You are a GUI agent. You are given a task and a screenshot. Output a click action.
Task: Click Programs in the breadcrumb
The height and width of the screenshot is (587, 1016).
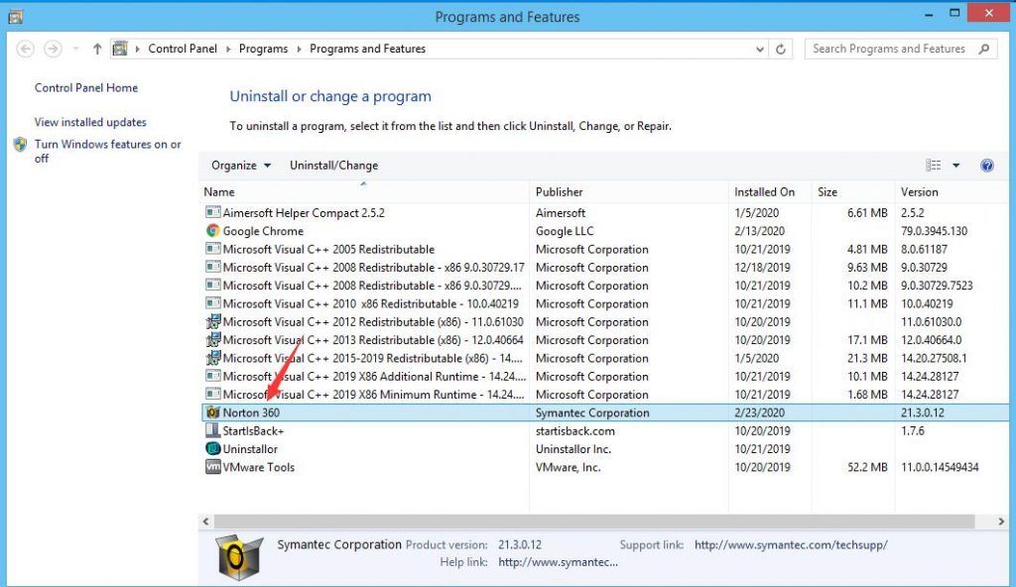pyautogui.click(x=263, y=49)
